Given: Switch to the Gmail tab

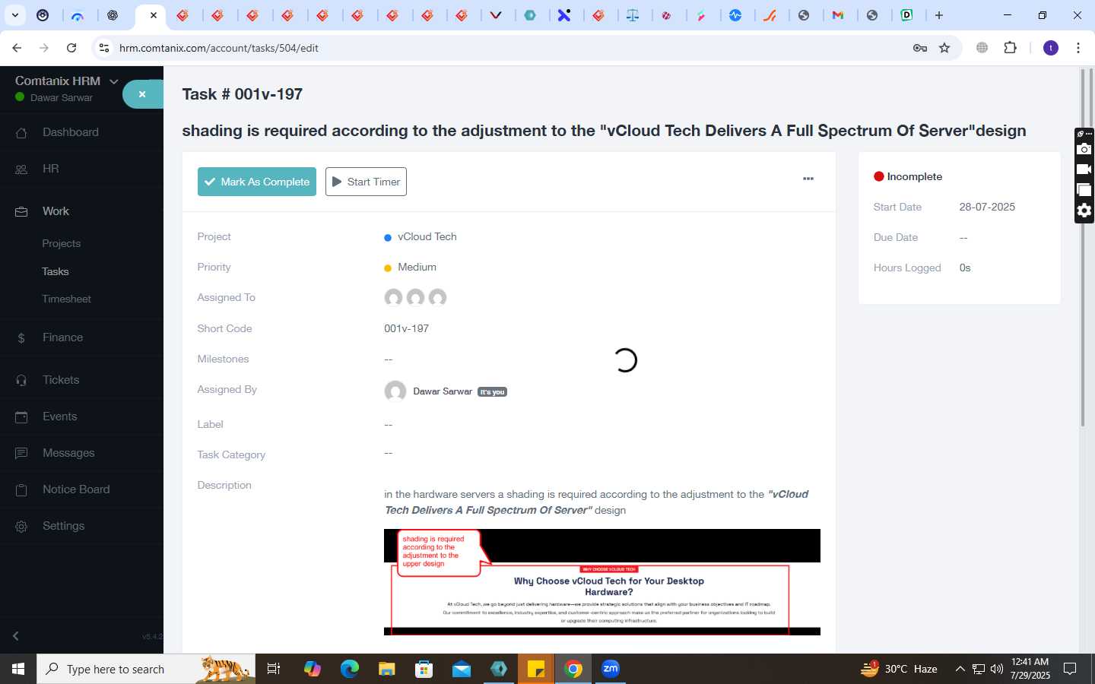Looking at the screenshot, I should [838, 15].
